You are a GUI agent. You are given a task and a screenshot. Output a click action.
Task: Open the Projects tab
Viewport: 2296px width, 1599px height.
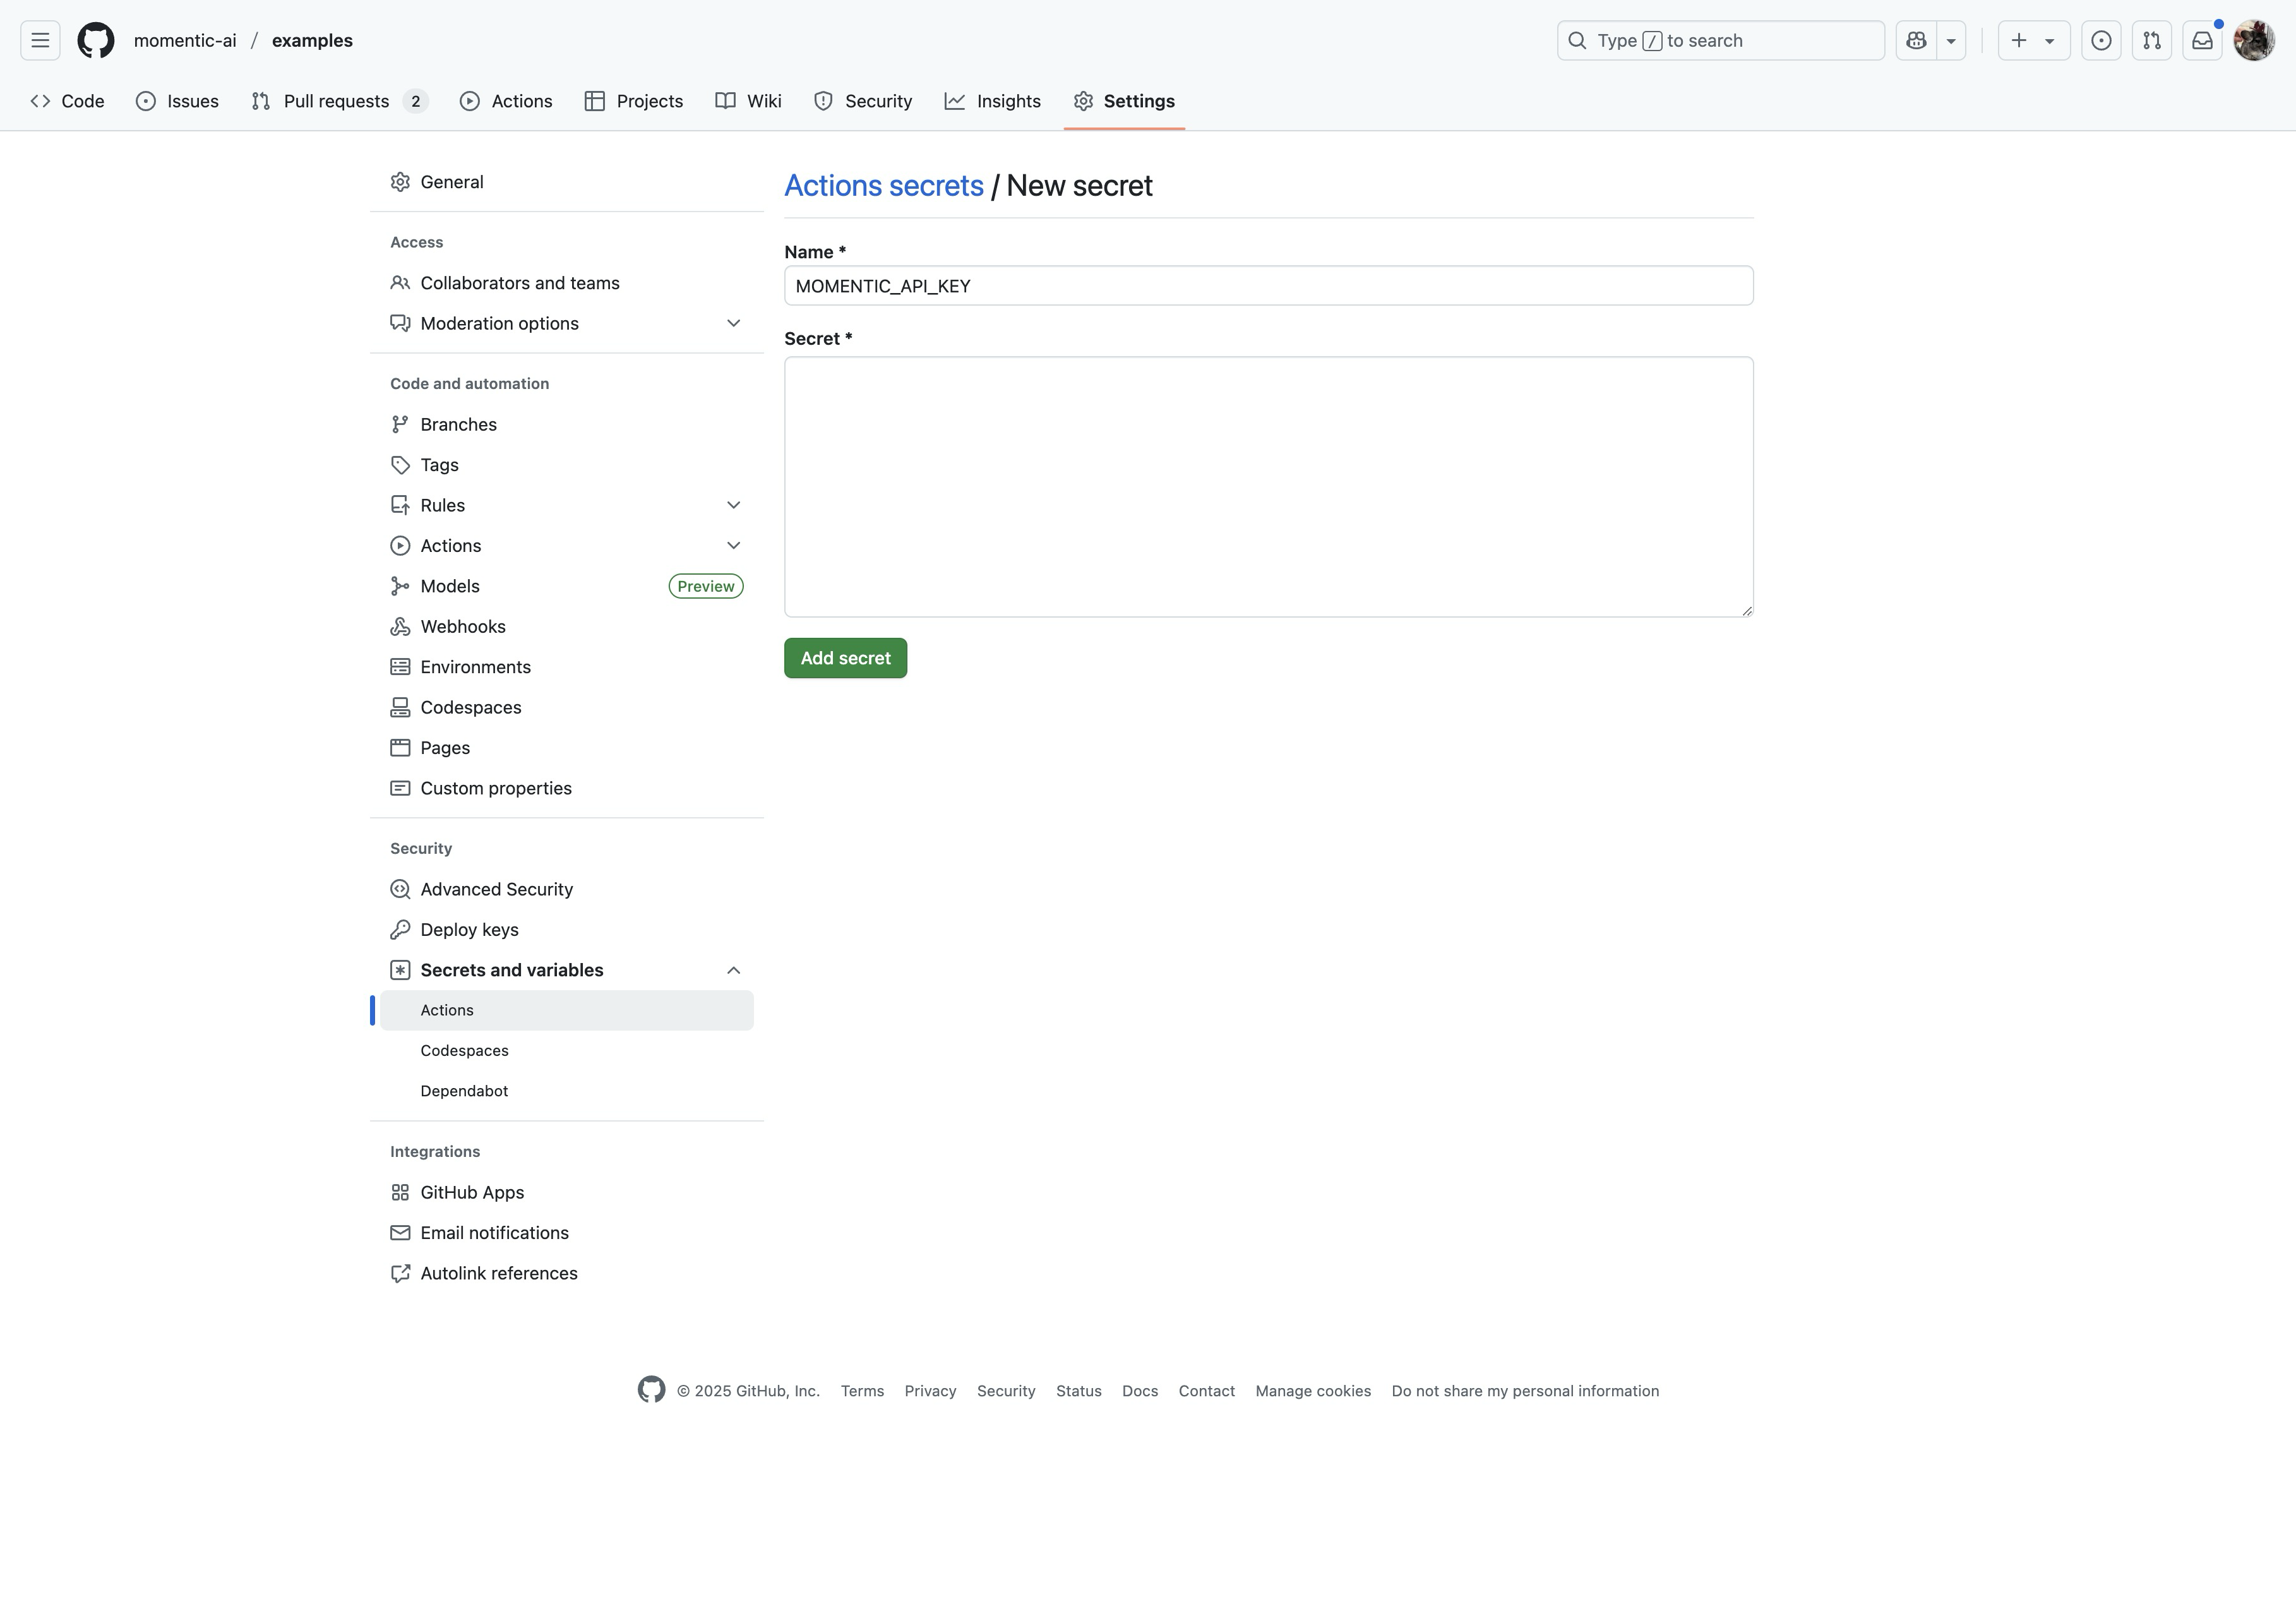[634, 101]
